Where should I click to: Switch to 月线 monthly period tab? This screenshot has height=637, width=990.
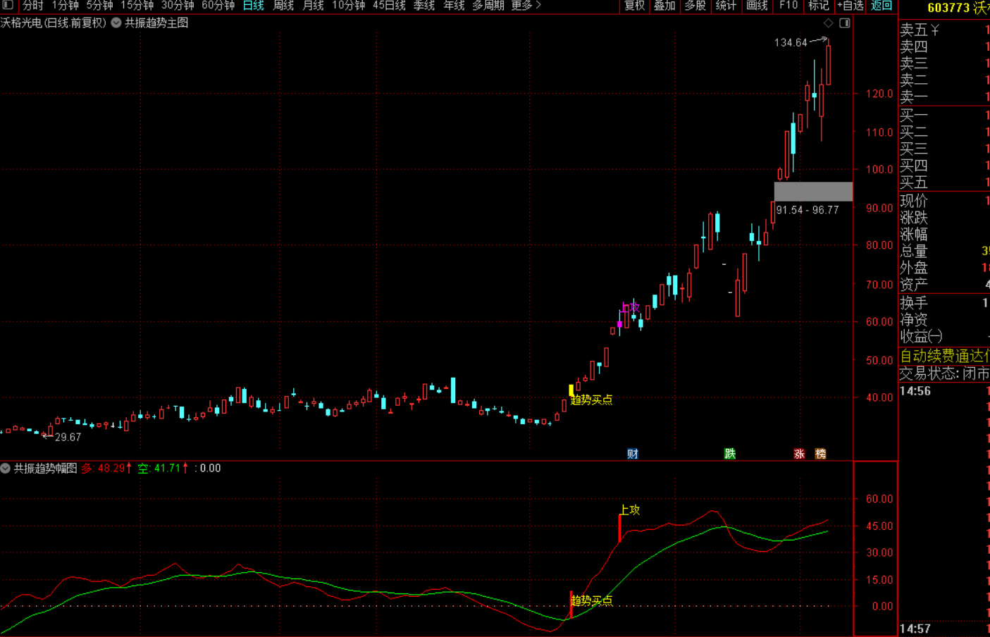click(x=313, y=6)
